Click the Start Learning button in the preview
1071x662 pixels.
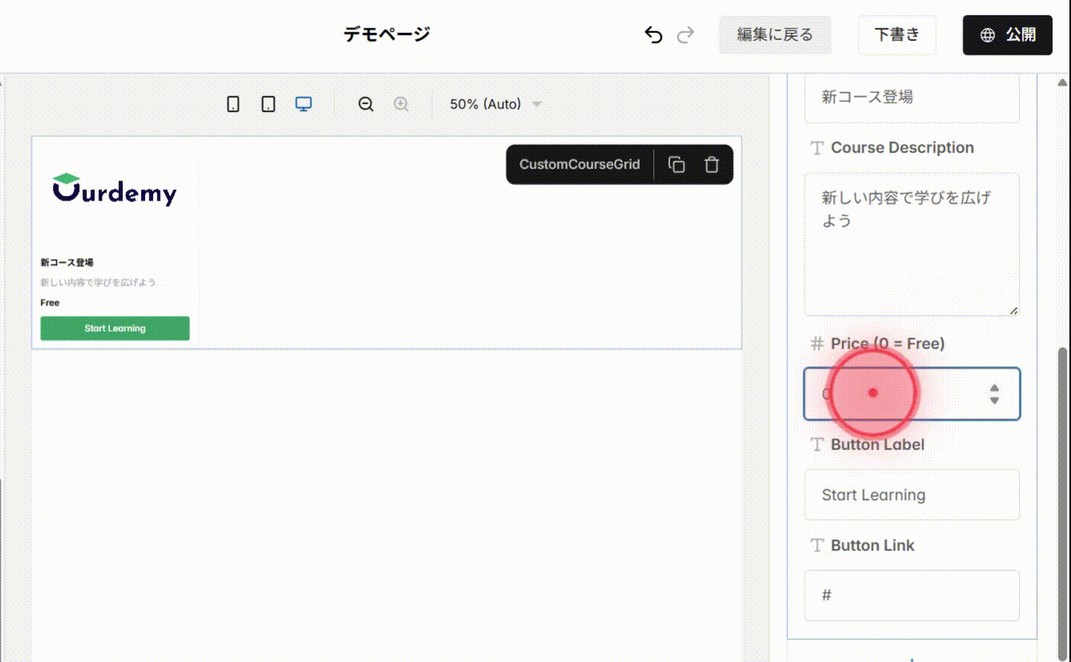(x=115, y=328)
